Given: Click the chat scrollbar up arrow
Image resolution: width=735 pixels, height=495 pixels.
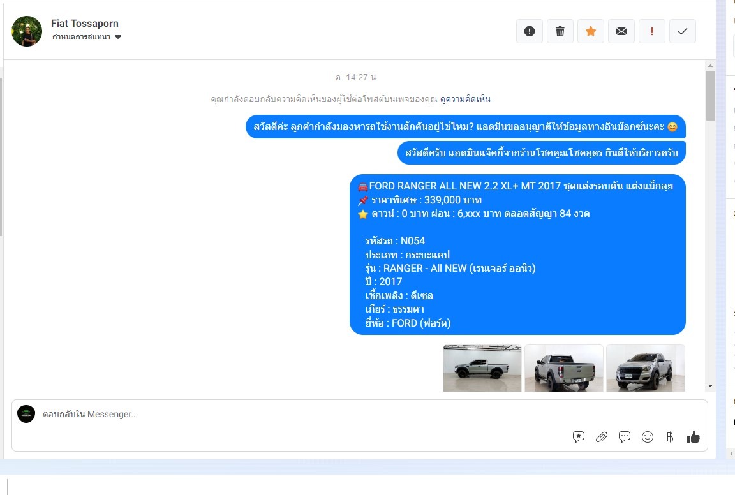Looking at the screenshot, I should [710, 66].
